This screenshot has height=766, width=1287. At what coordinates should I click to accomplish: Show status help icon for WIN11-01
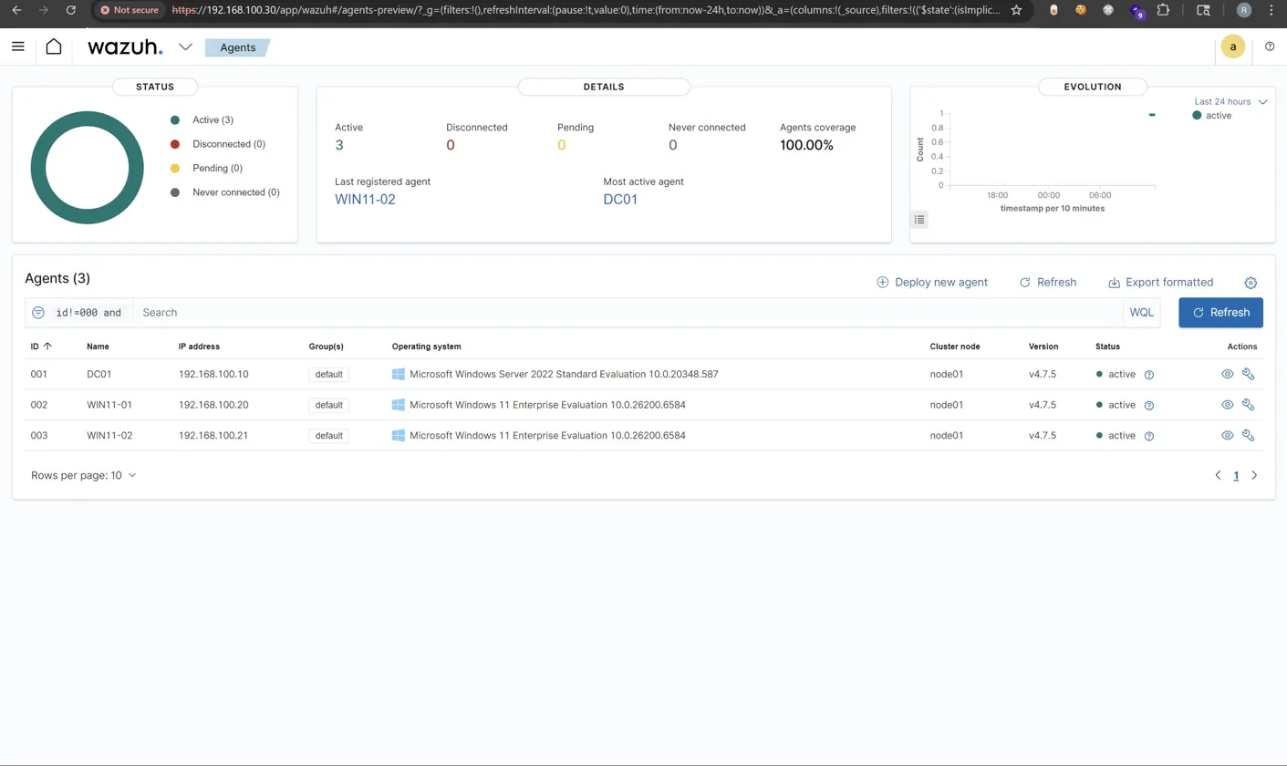(1149, 405)
